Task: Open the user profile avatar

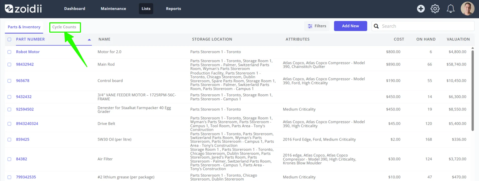Action: click(x=467, y=9)
